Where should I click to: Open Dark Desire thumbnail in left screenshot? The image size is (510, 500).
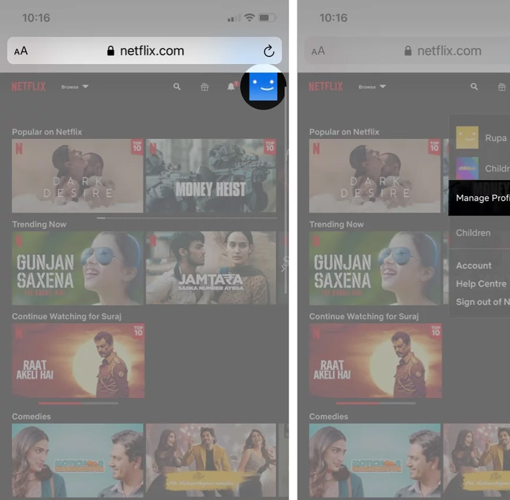[77, 176]
